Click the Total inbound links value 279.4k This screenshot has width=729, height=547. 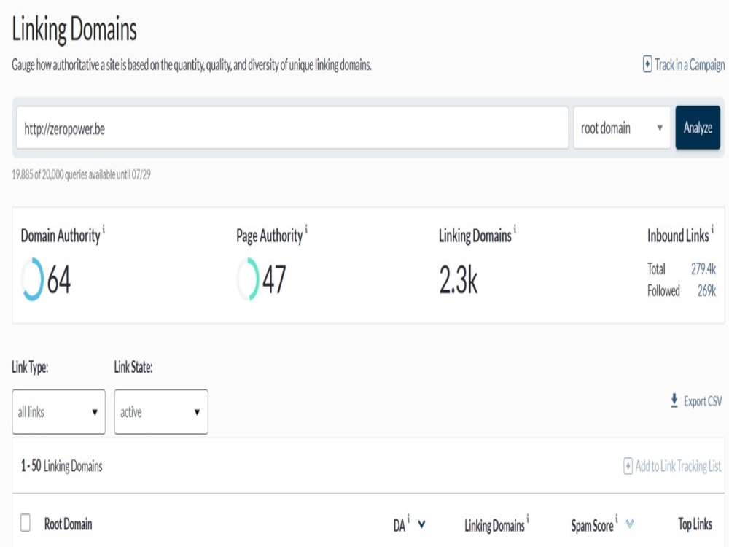click(x=703, y=269)
